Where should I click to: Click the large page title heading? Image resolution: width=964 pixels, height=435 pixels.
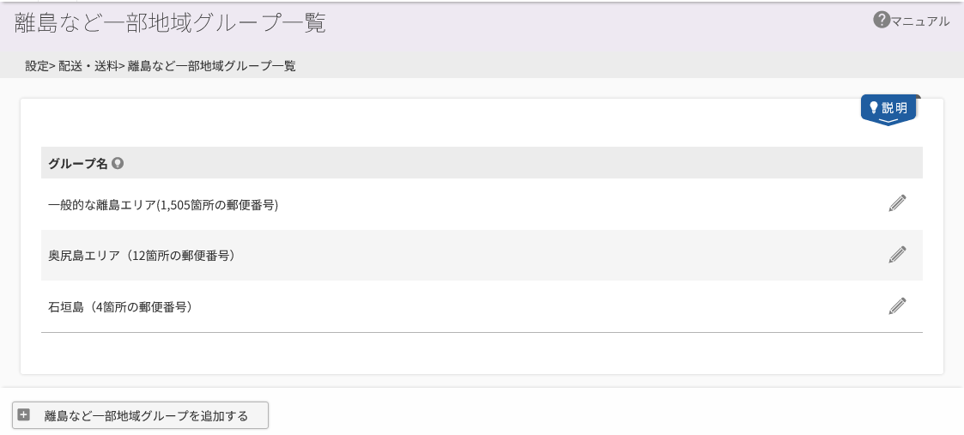click(x=170, y=22)
